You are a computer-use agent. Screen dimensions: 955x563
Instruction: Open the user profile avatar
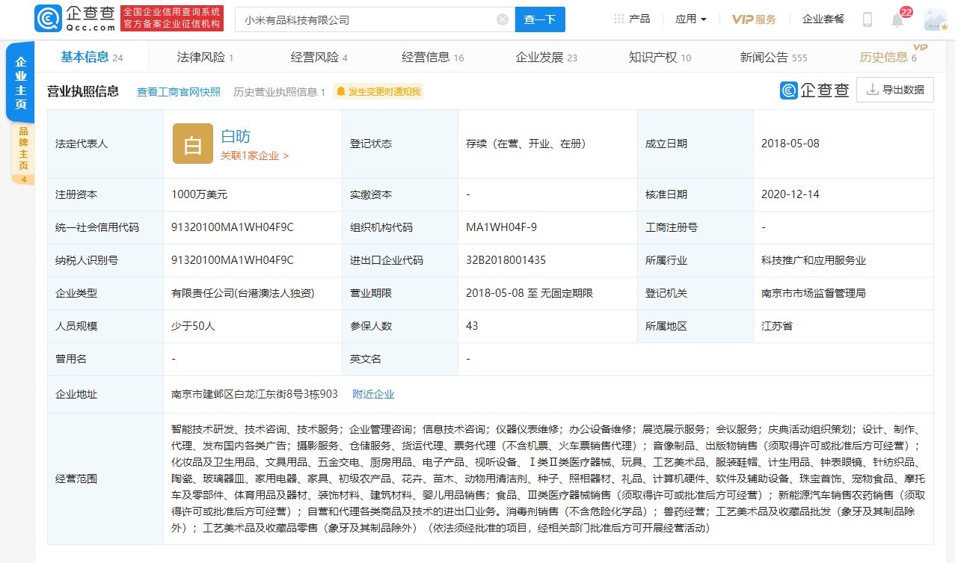click(935, 19)
